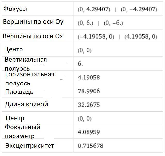This screenshot has height=156, width=165.
Task: Click the first Центр label
Action: (x=13, y=49)
